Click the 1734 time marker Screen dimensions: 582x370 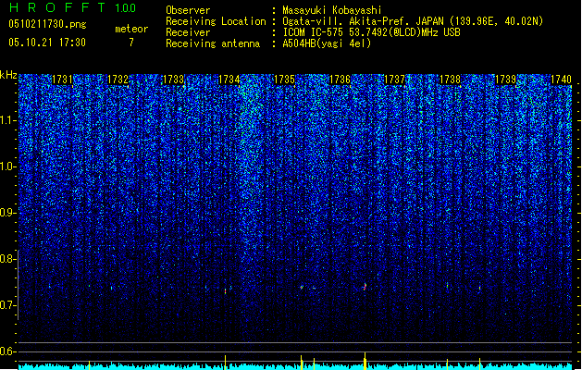(229, 80)
